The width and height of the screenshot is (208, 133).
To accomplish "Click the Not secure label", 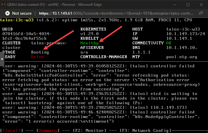I will (22, 13).
